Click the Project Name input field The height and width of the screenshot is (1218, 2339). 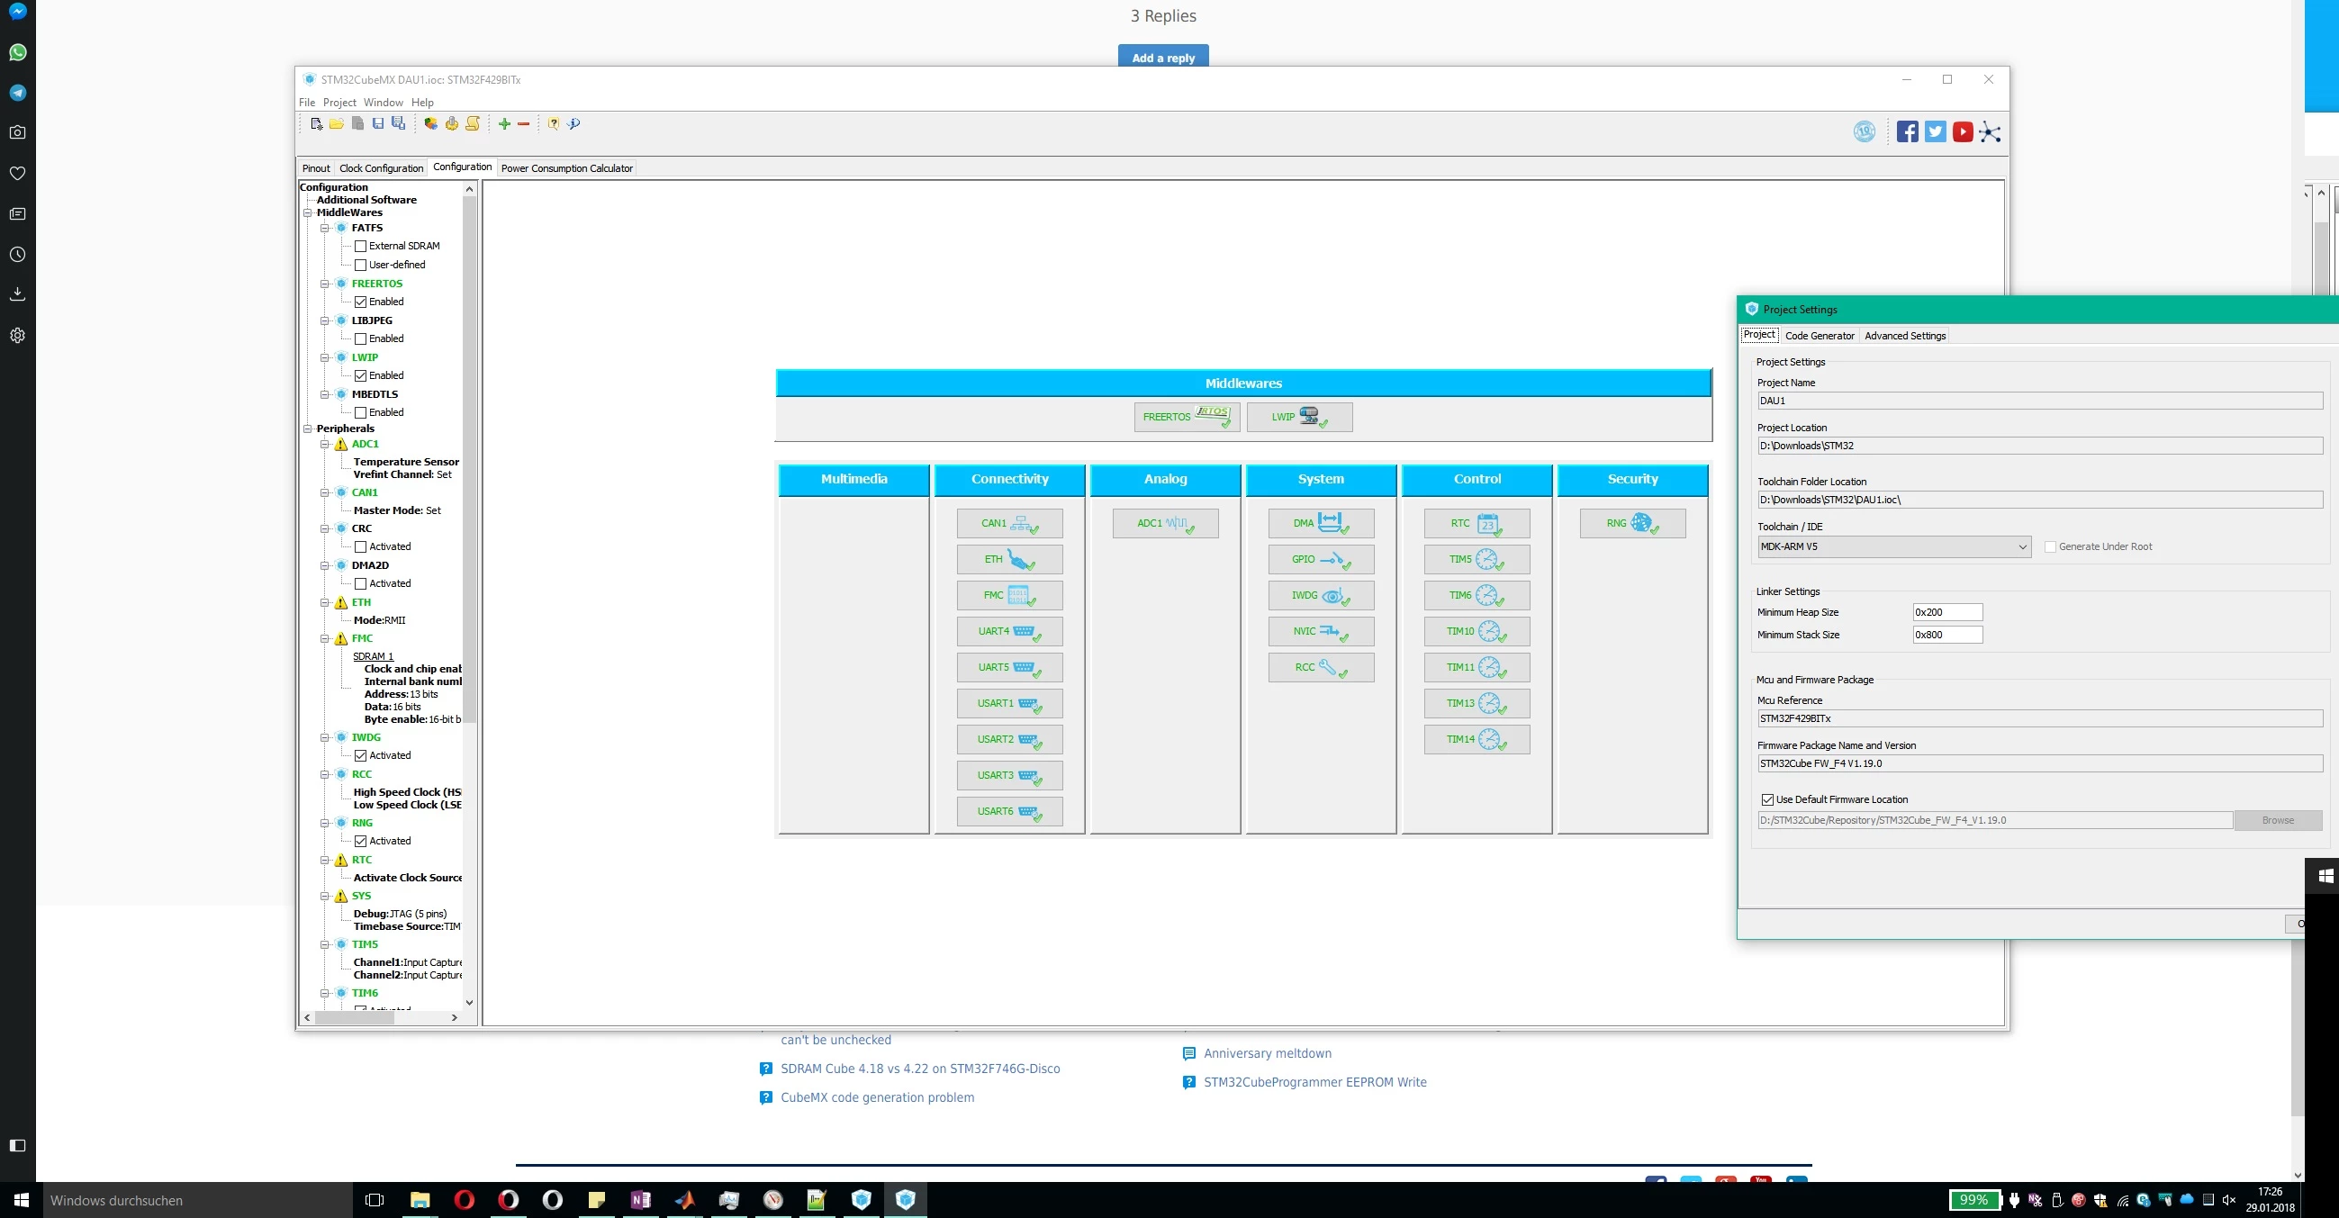[x=2039, y=401]
